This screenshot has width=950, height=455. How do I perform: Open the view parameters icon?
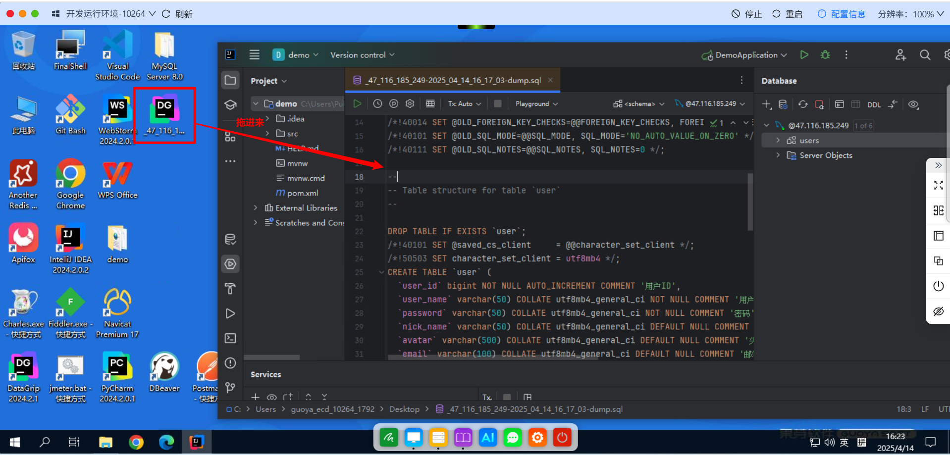tap(394, 103)
